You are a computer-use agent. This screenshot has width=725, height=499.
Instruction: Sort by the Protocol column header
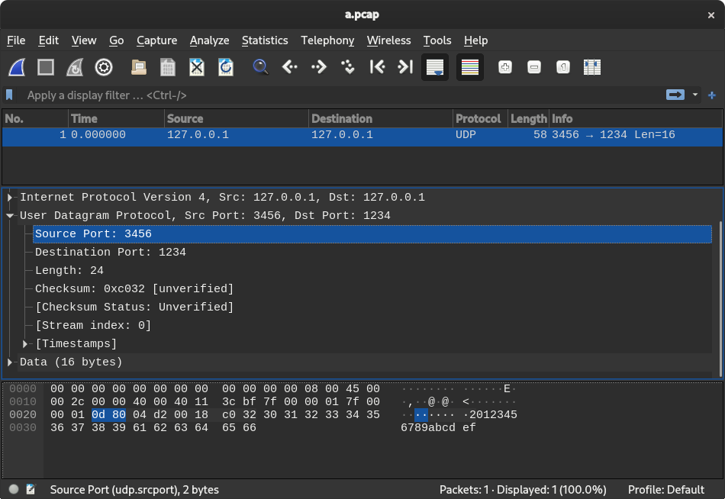pos(480,119)
